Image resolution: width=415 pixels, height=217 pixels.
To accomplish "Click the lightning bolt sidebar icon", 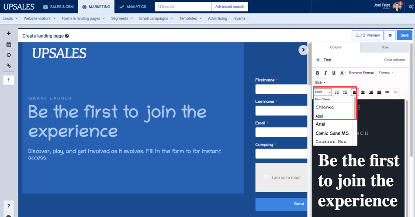I will [x=8, y=80].
